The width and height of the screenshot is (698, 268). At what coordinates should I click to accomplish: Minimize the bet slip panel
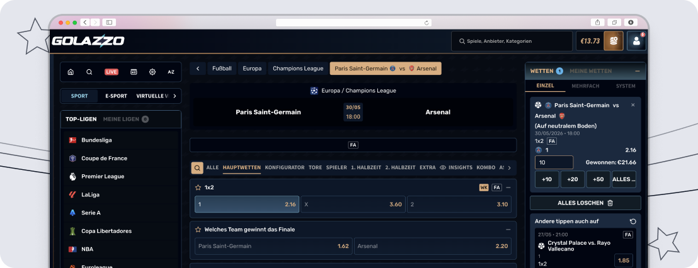(x=638, y=71)
